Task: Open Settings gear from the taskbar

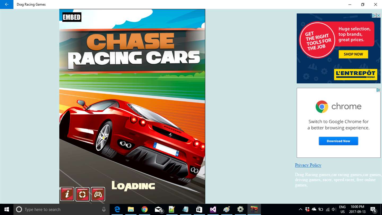Action: click(240, 209)
